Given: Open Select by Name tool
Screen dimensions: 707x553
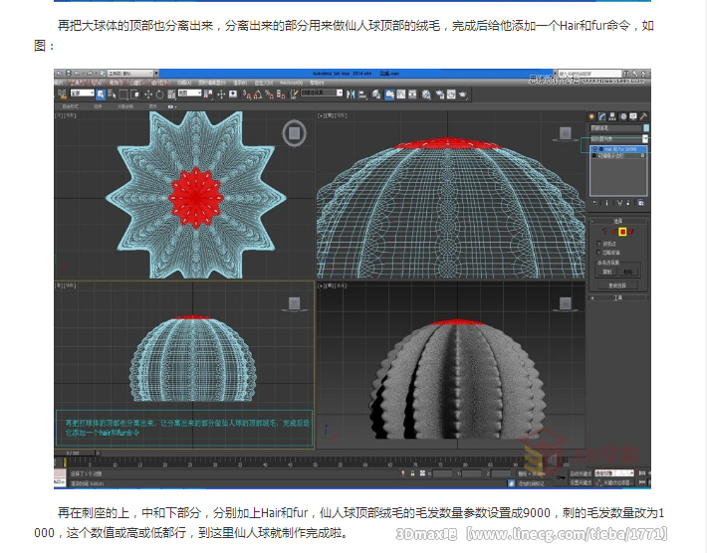Looking at the screenshot, I should click(x=112, y=94).
